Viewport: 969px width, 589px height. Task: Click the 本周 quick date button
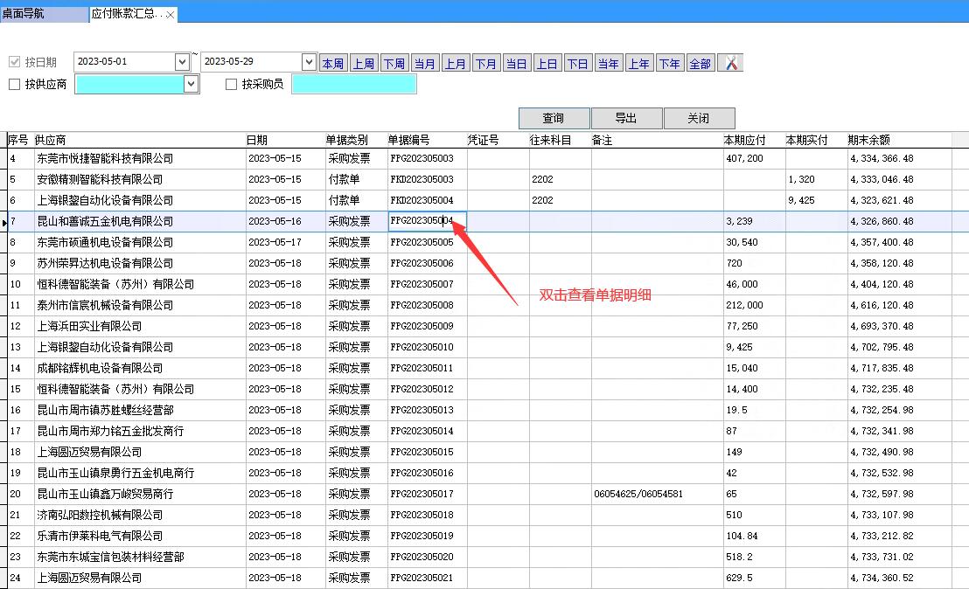[332, 63]
